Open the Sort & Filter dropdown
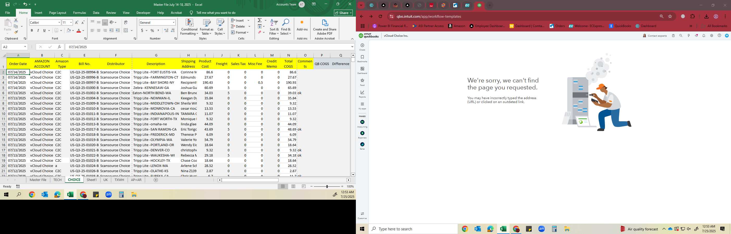731x234 pixels. pos(274,27)
